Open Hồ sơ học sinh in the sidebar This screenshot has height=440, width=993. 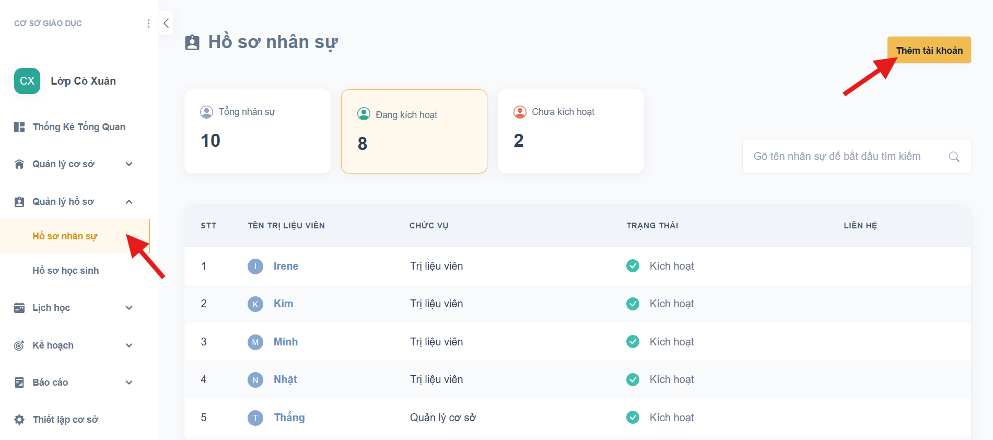65,271
